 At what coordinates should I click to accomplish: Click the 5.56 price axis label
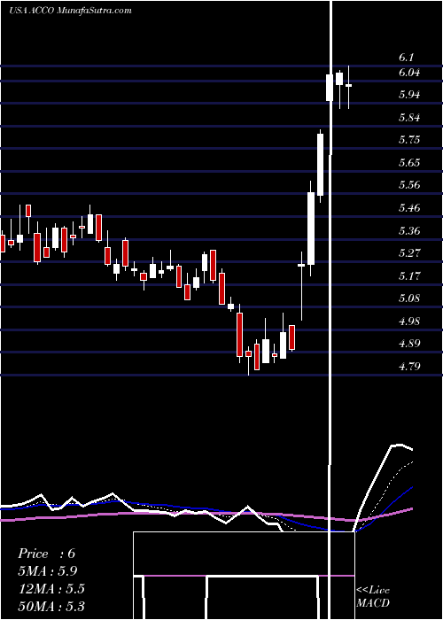(409, 184)
